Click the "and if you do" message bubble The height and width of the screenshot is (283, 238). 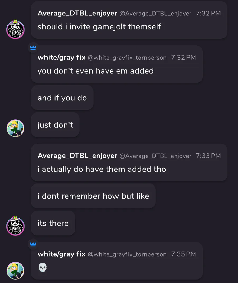(x=62, y=98)
